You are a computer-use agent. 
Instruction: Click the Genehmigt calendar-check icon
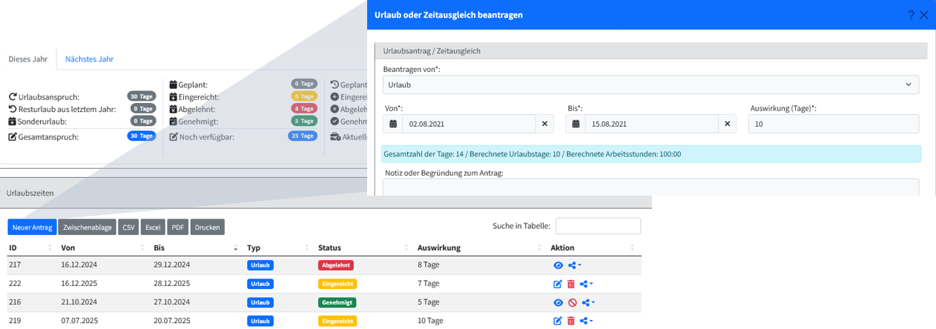[x=174, y=121]
